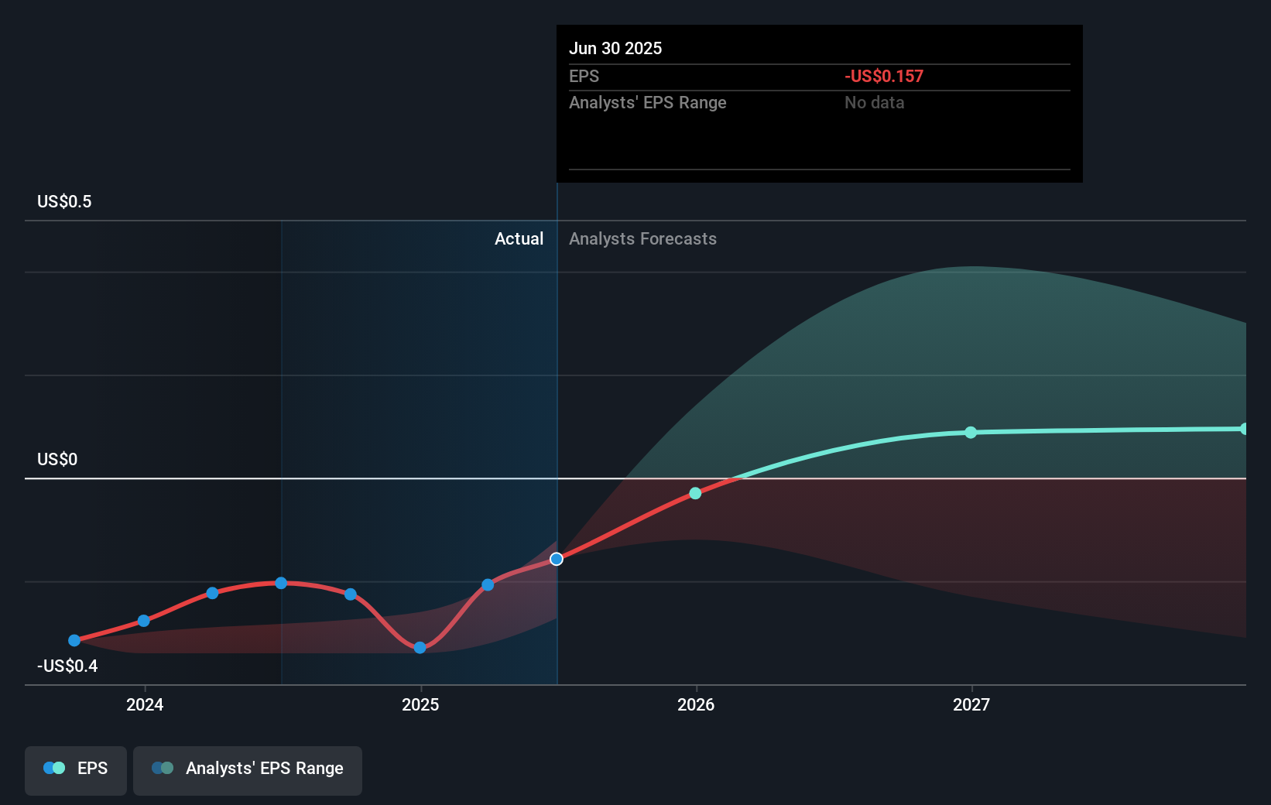This screenshot has width=1271, height=805.
Task: Click the lowest EPS dip point near 2025
Action: coord(419,647)
